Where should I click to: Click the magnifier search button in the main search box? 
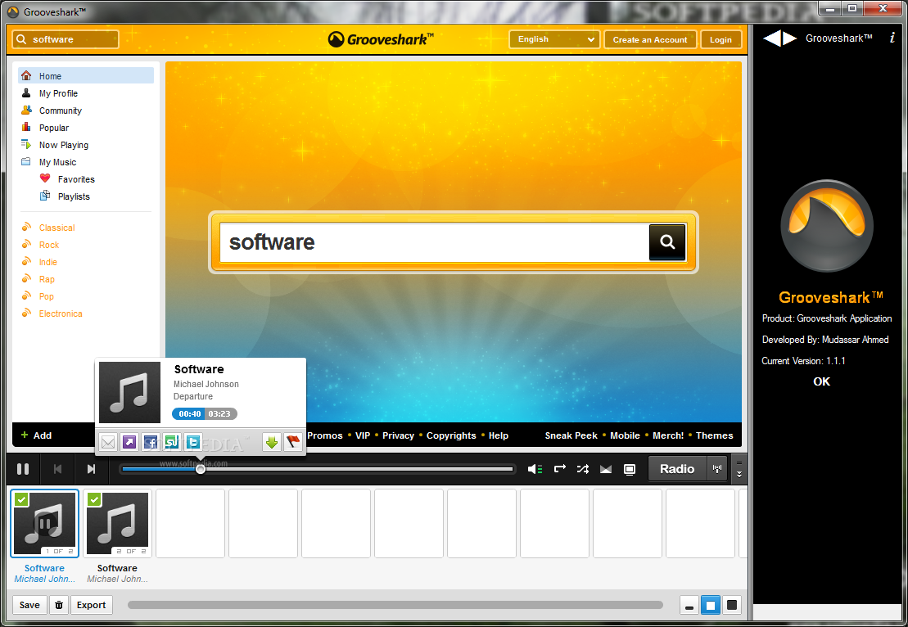[667, 242]
